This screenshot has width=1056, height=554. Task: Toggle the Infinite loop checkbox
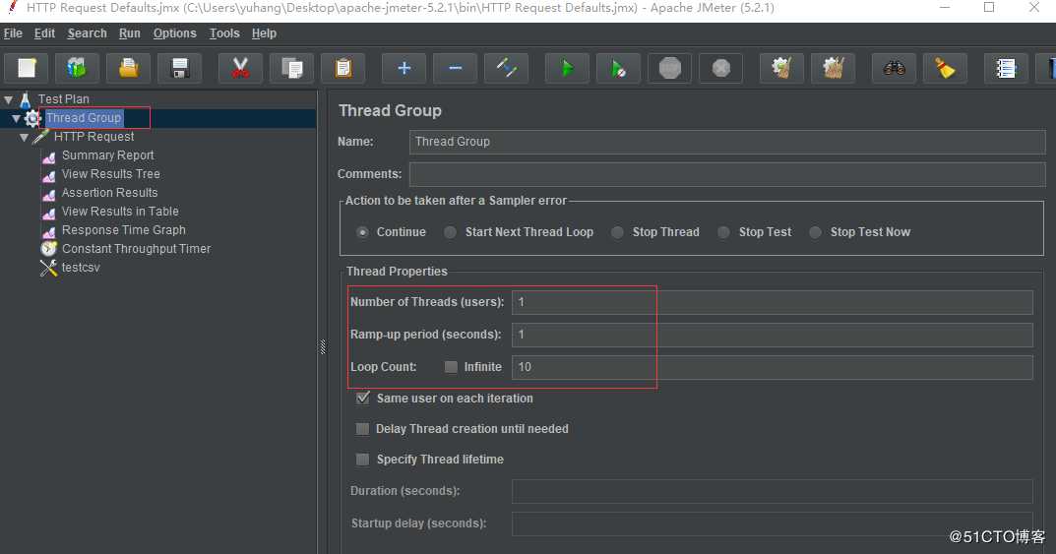tap(451, 367)
